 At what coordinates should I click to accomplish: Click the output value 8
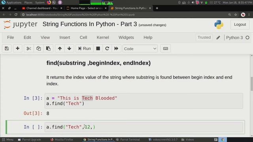48,114
